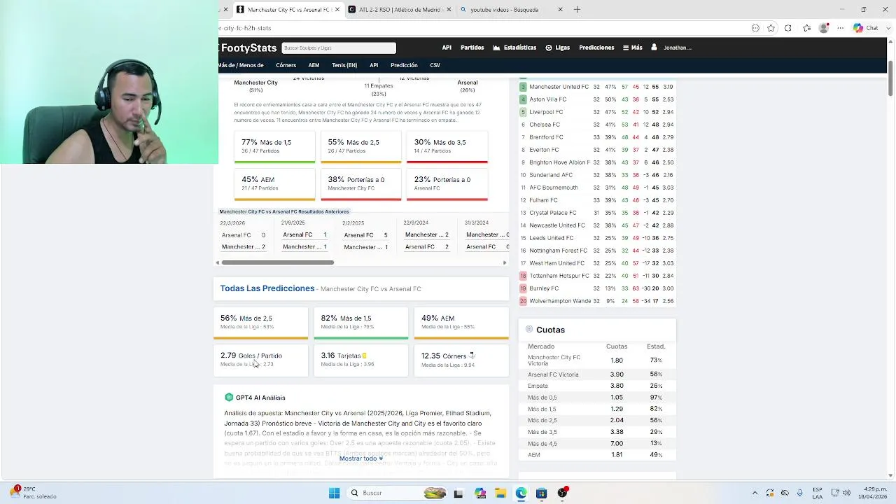Click the user profile icon beside Jonathan
The width and height of the screenshot is (896, 504).
654,48
